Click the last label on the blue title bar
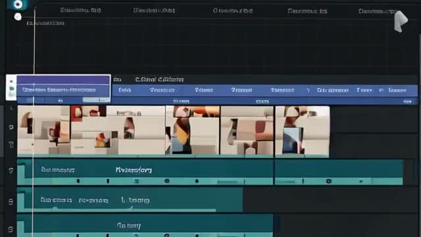 pos(397,91)
